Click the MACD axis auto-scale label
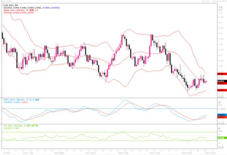The image size is (227, 155). [221, 123]
